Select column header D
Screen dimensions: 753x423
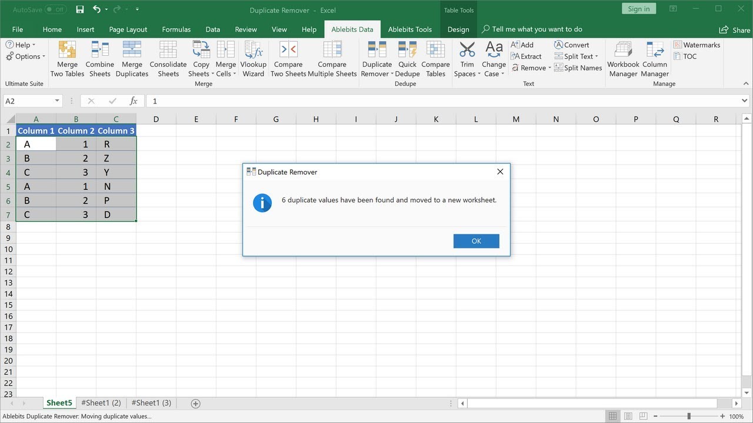[x=156, y=119]
